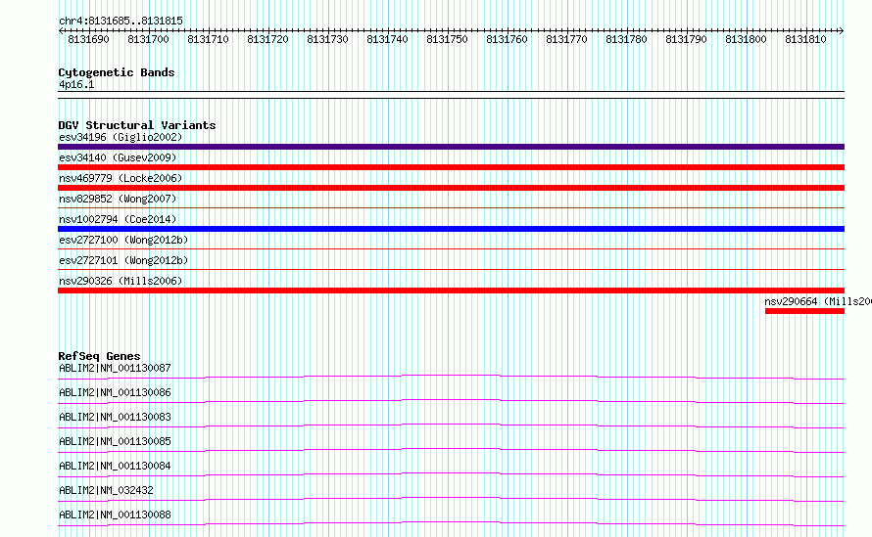Select esv2727100 (Wong2012b) variant label

coord(123,240)
